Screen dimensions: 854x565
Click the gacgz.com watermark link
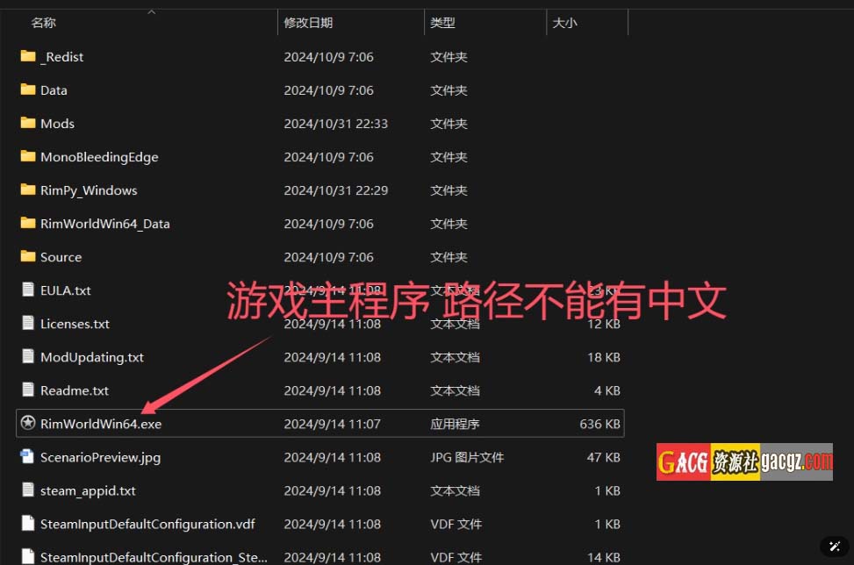795,461
